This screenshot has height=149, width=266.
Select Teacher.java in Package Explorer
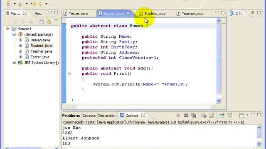[x=41, y=51]
